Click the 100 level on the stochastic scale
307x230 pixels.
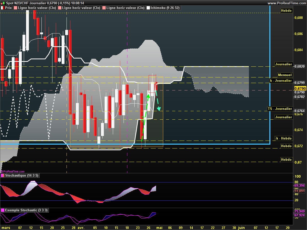(x=298, y=177)
